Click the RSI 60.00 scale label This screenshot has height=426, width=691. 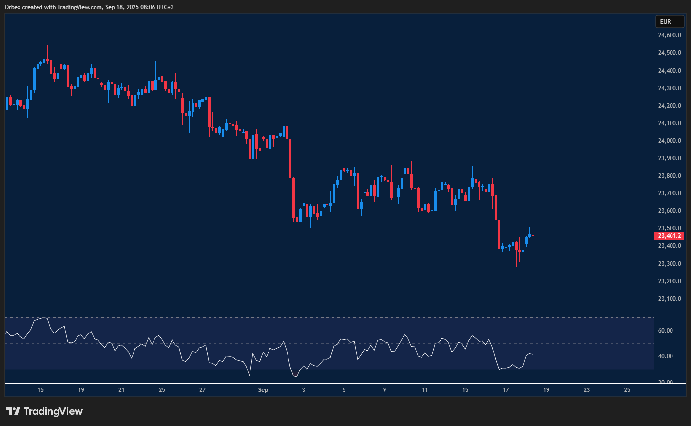pyautogui.click(x=666, y=331)
